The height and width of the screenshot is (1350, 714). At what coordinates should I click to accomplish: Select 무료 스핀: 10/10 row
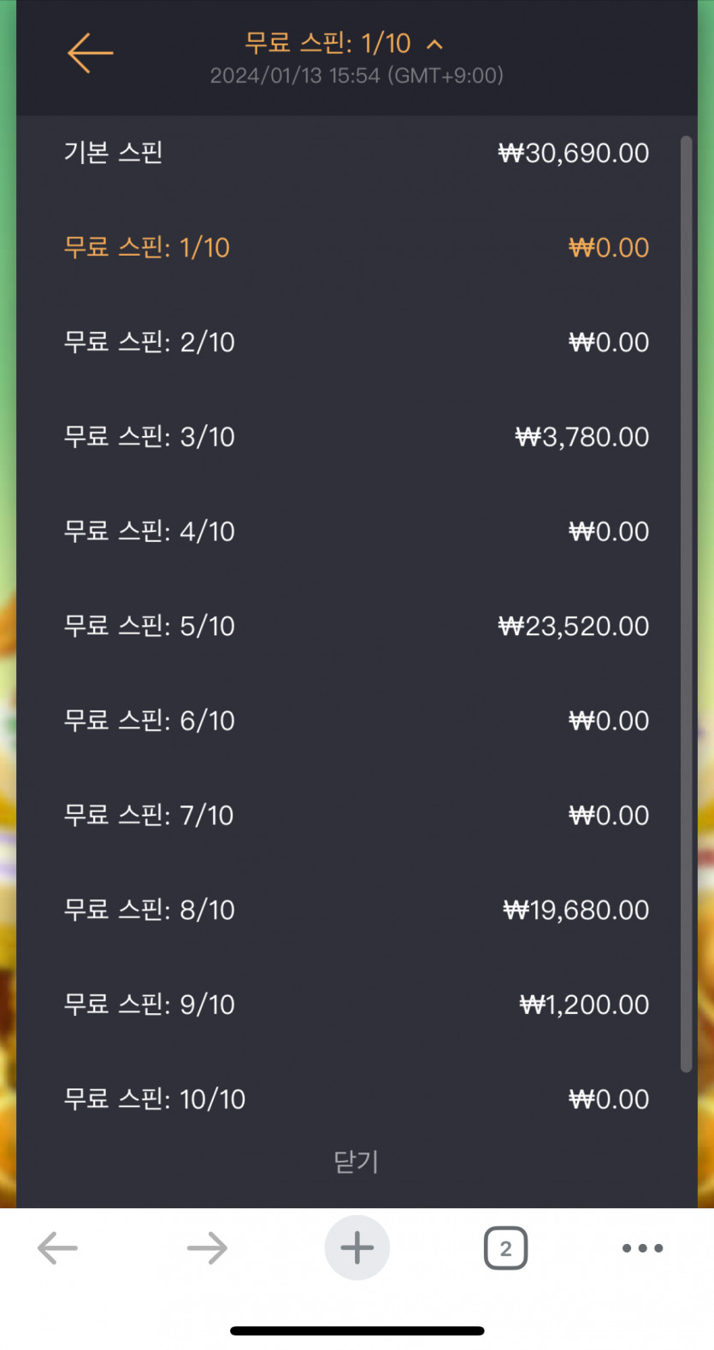click(x=357, y=1099)
